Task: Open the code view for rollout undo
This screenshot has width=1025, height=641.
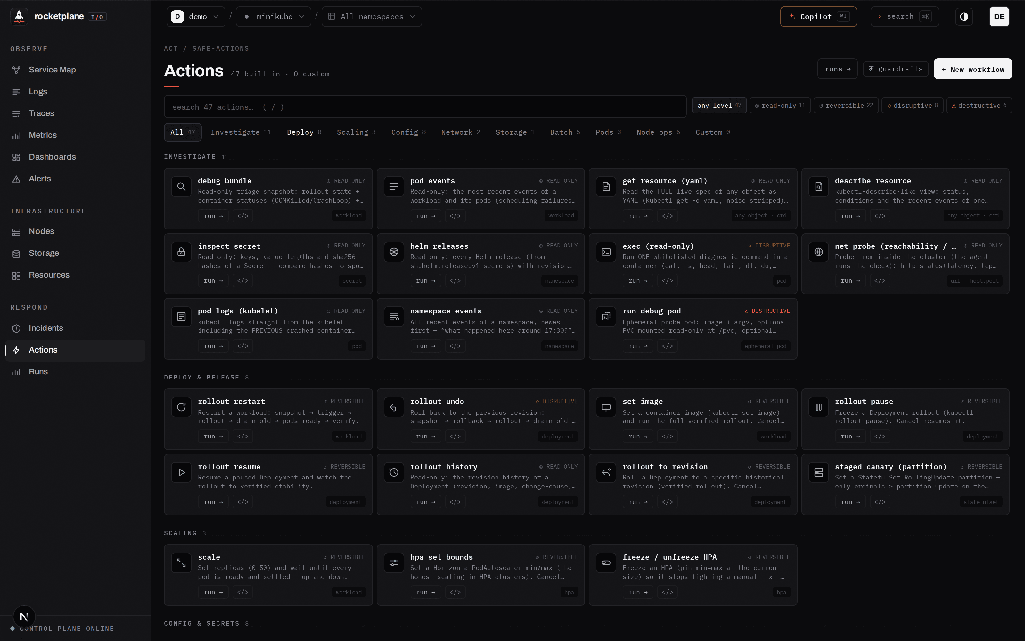Action: 455,437
